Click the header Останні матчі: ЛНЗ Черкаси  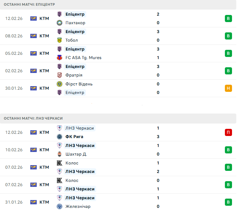pyautogui.click(x=34, y=118)
